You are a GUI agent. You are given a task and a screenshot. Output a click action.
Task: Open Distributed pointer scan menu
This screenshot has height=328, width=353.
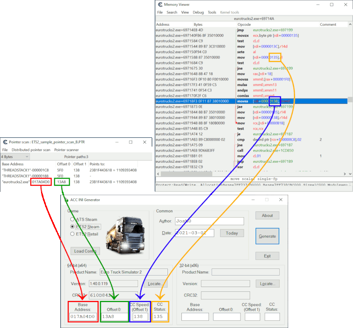click(x=31, y=150)
